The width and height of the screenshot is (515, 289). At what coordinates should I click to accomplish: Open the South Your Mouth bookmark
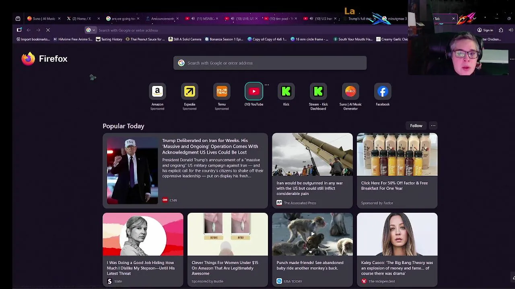coord(353,39)
